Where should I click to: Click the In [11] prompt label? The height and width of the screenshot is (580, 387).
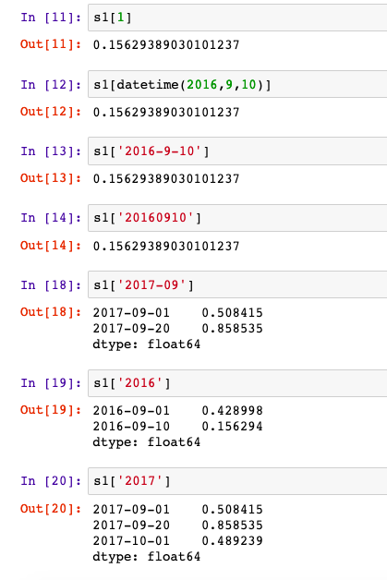click(x=51, y=18)
